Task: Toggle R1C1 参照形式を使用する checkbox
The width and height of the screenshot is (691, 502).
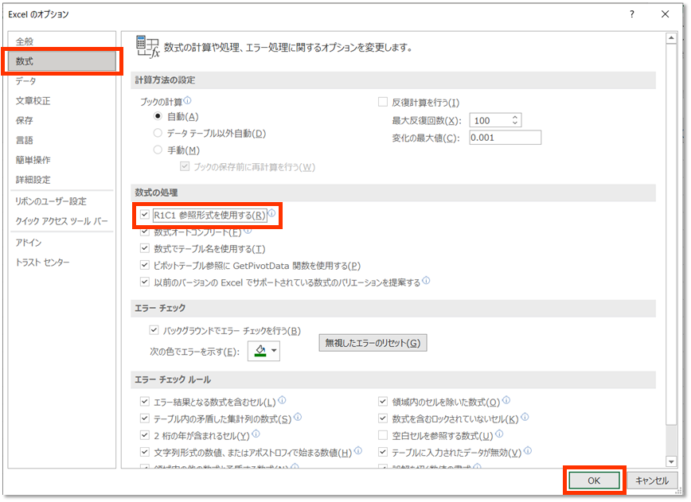Action: (145, 215)
